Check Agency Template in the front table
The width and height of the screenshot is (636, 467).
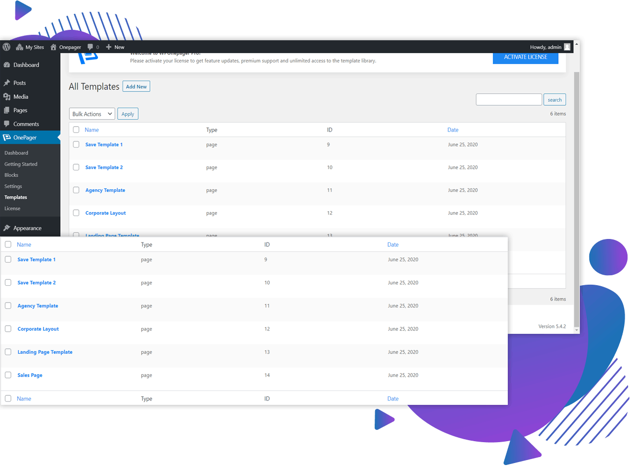point(8,306)
